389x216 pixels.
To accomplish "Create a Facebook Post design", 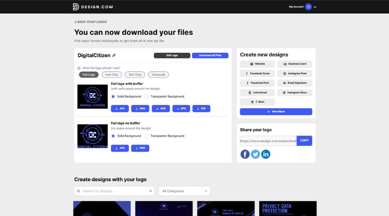I will [257, 83].
